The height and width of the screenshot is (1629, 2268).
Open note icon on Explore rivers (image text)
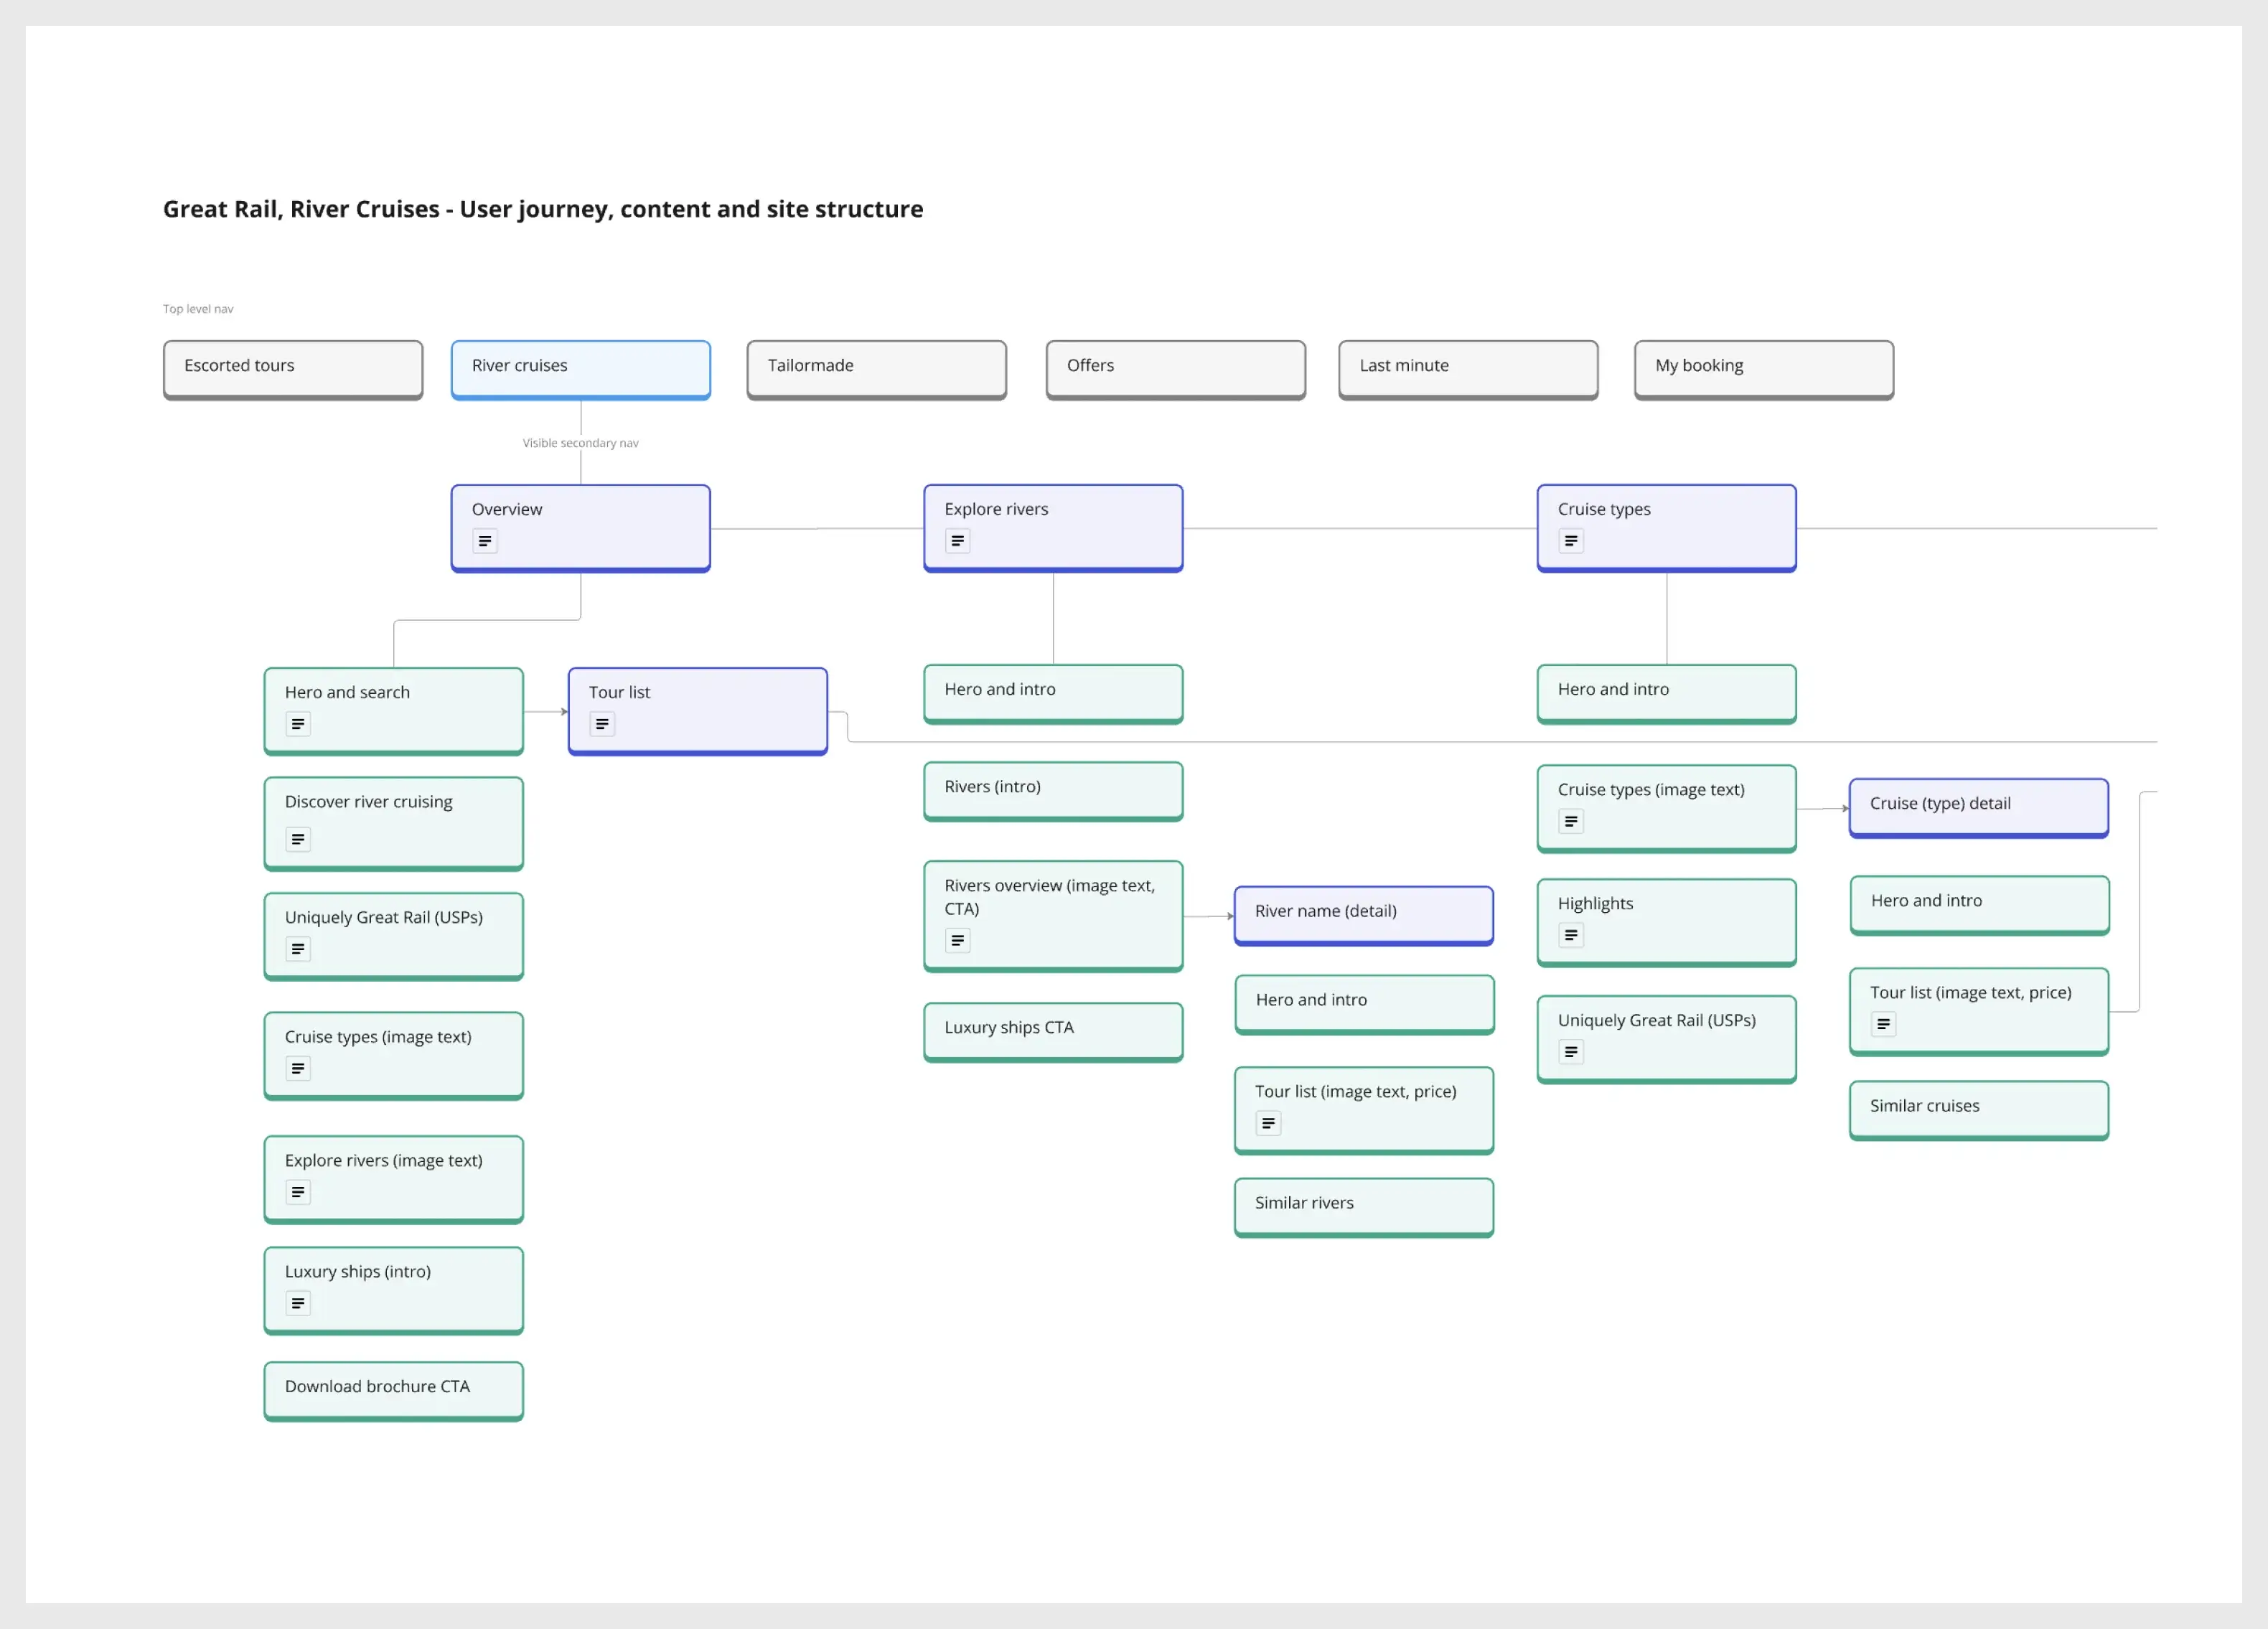point(298,1192)
